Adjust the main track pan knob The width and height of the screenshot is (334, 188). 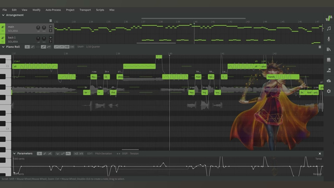click(44, 27)
